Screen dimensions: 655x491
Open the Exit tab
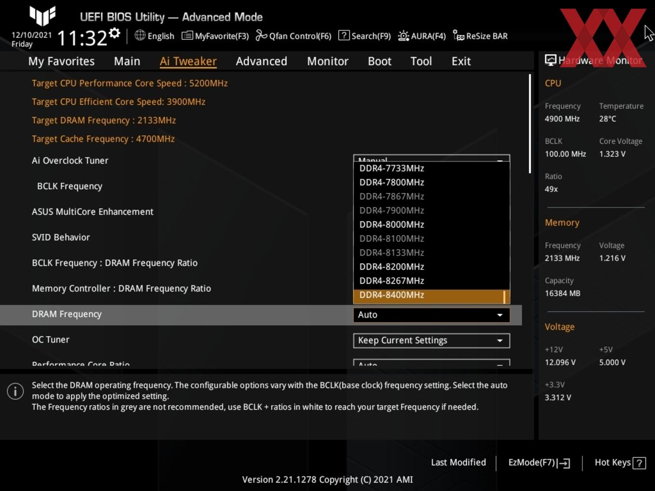[x=461, y=61]
